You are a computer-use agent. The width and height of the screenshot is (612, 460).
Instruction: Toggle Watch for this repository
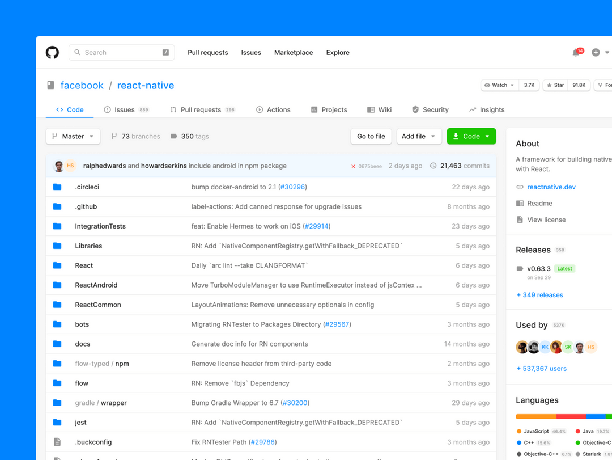coord(499,85)
